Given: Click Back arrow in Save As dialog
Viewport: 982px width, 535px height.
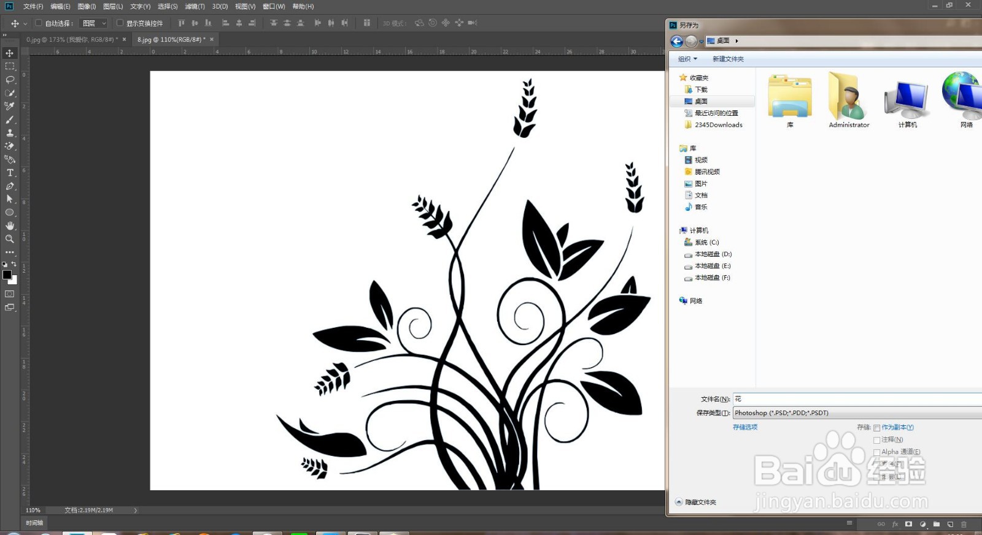Looking at the screenshot, I should point(677,41).
